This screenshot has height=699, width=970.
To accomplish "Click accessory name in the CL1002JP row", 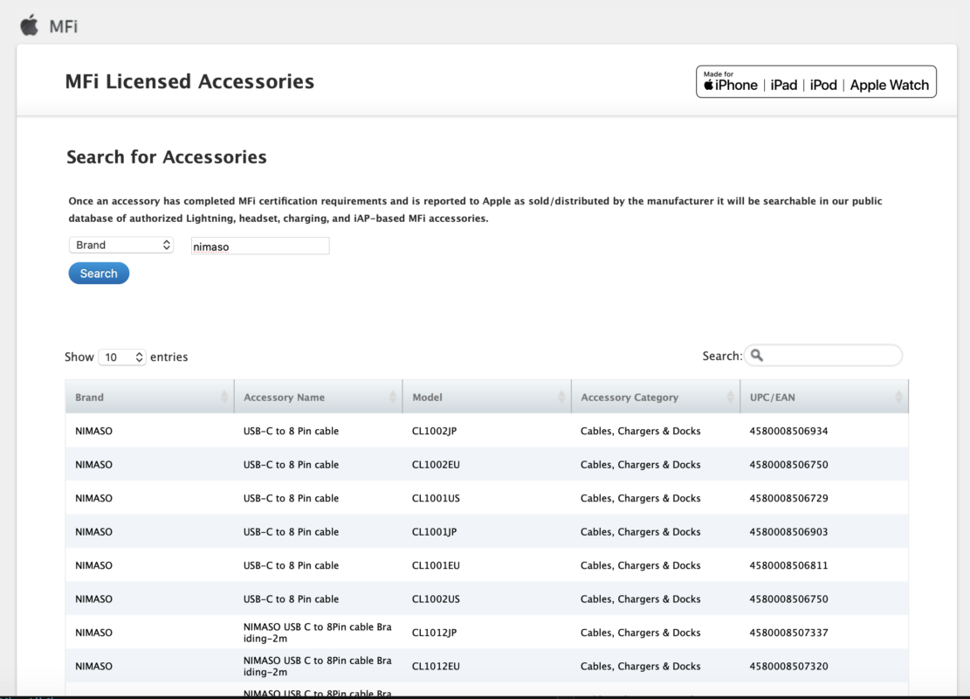I will pyautogui.click(x=291, y=431).
